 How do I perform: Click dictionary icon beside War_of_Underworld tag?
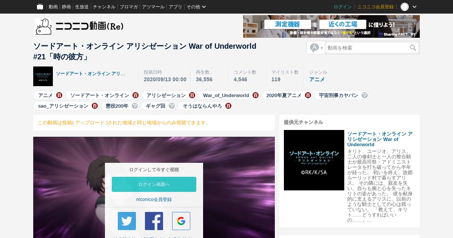point(256,95)
